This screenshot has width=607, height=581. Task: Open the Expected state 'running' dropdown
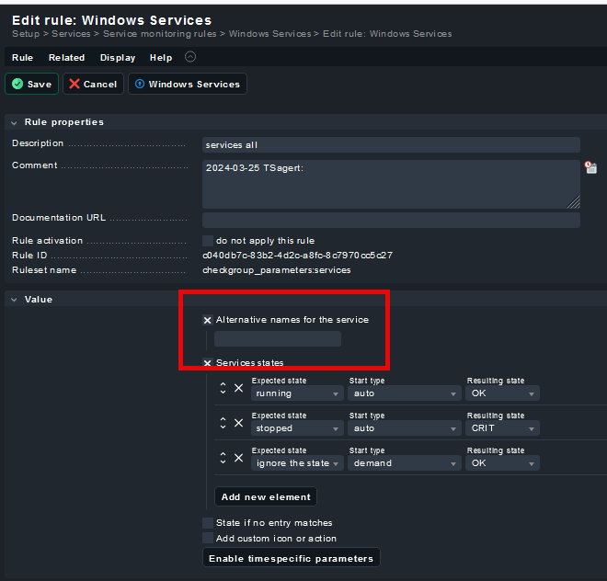click(x=297, y=393)
